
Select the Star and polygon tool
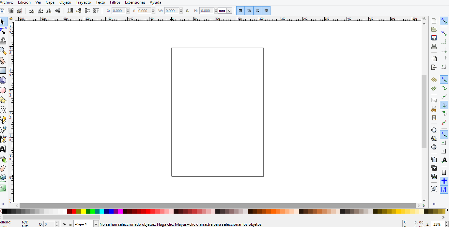3,100
